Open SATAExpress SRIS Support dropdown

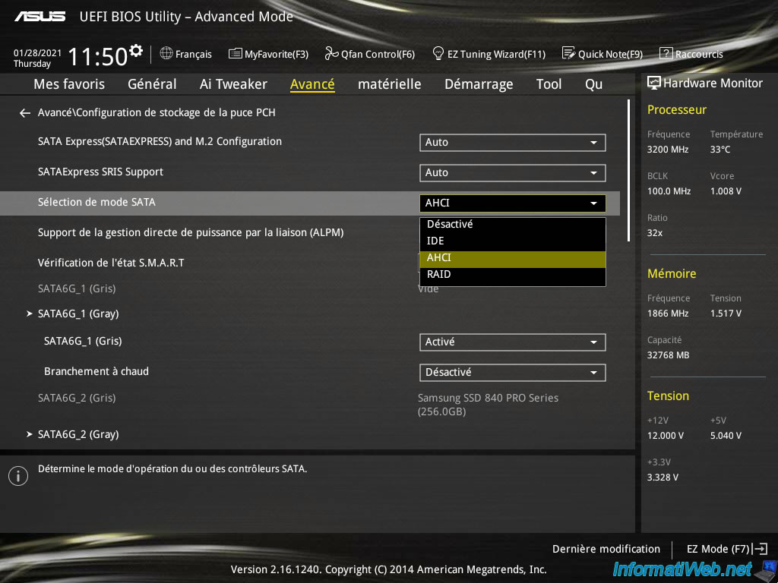513,172
